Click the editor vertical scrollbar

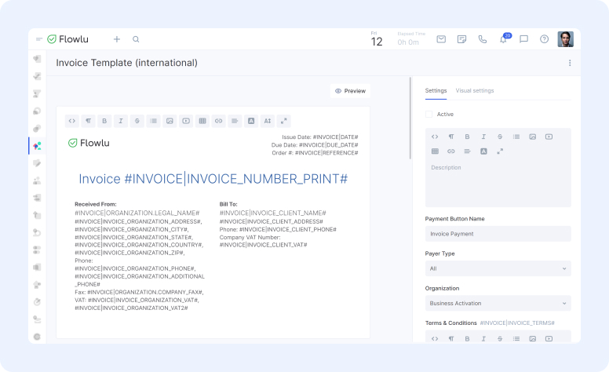point(410,119)
